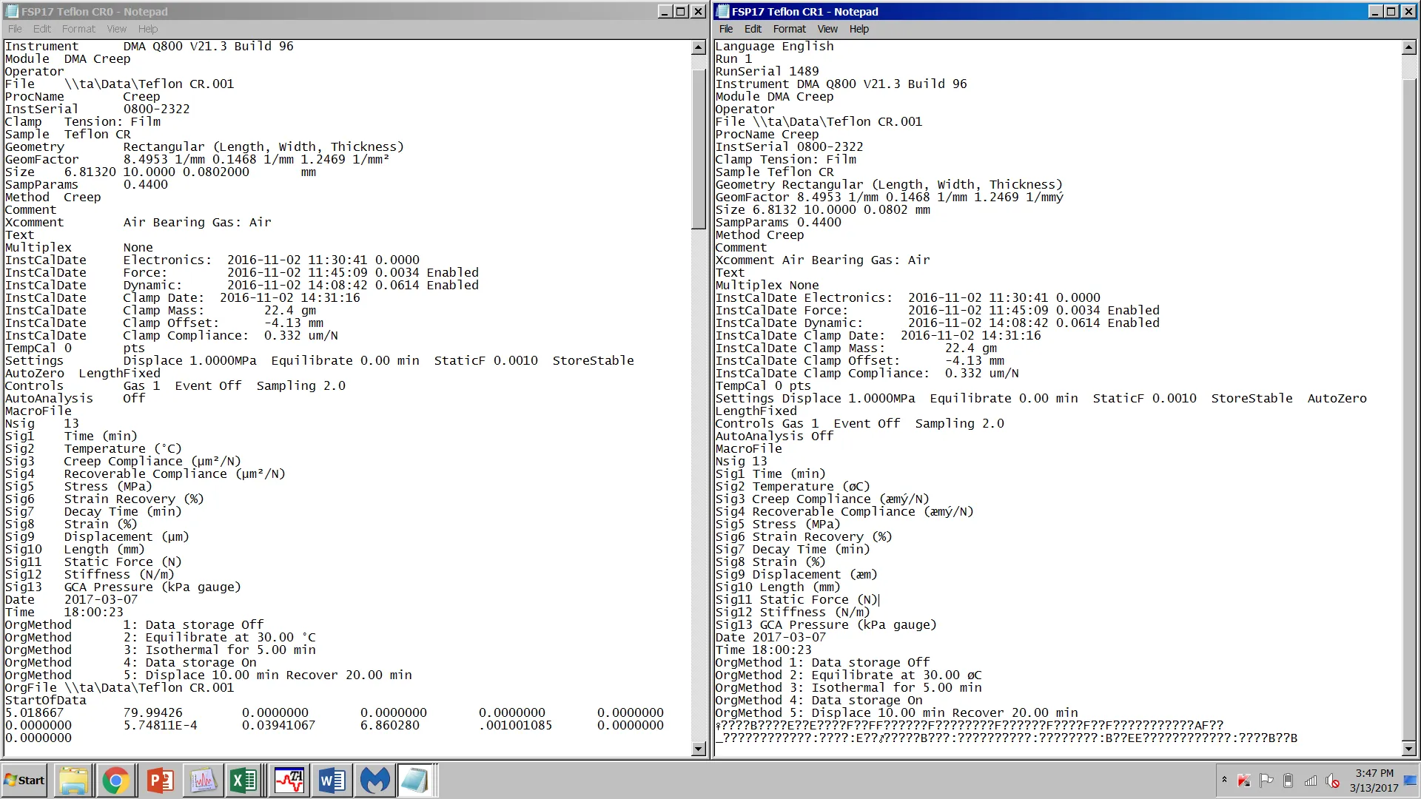
Task: Click the Start button
Action: point(24,781)
